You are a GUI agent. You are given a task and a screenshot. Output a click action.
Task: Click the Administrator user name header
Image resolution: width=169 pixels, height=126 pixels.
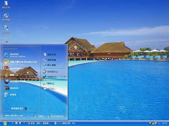10,48
